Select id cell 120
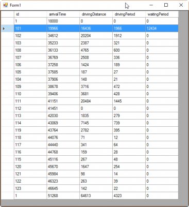 pos(30,167)
